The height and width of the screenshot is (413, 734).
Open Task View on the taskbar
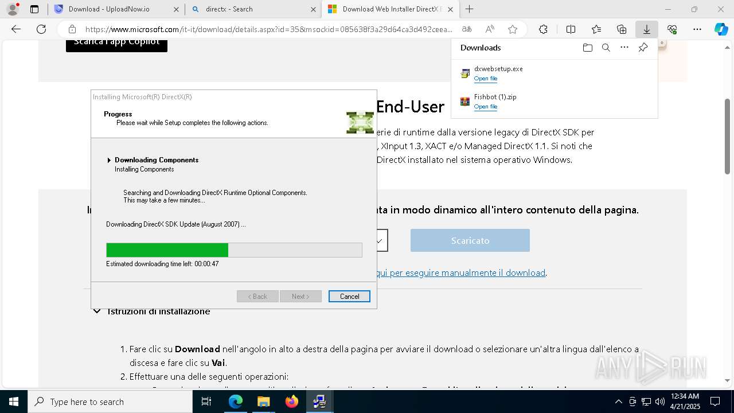click(206, 402)
